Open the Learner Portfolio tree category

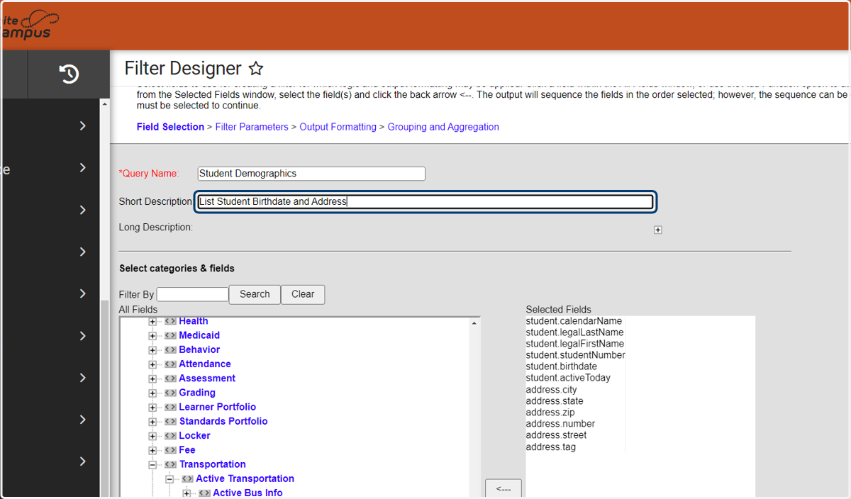coord(218,407)
